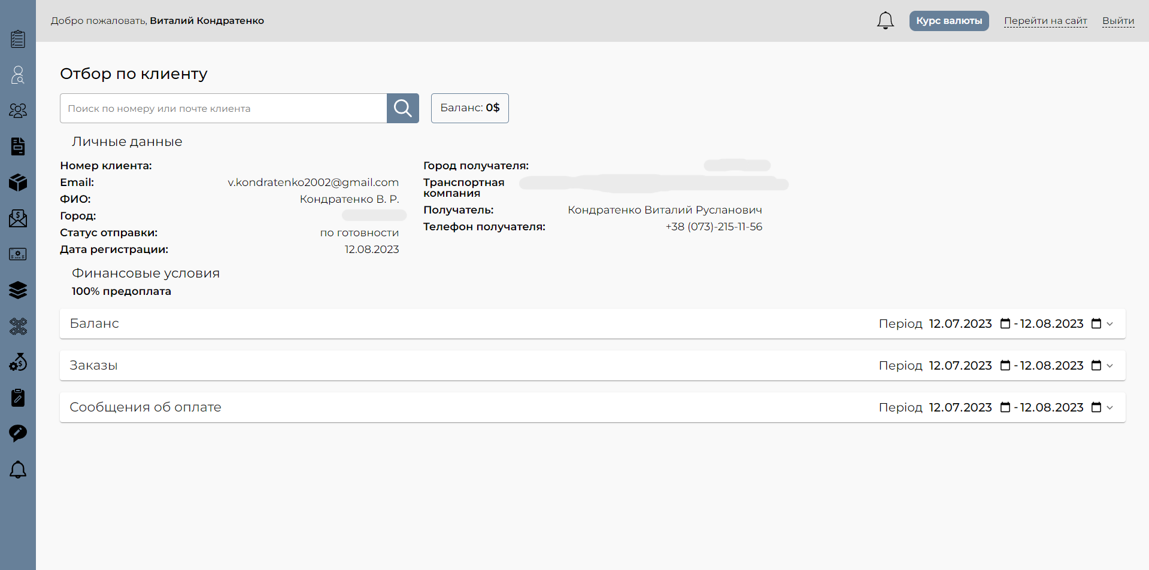1149x570 pixels.
Task: Click the phone number +38 (073)-215-11-56
Action: 714,227
